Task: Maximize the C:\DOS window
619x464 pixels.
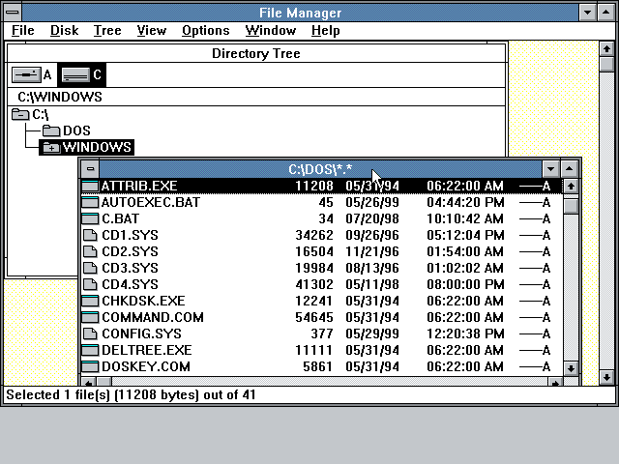Action: point(569,169)
